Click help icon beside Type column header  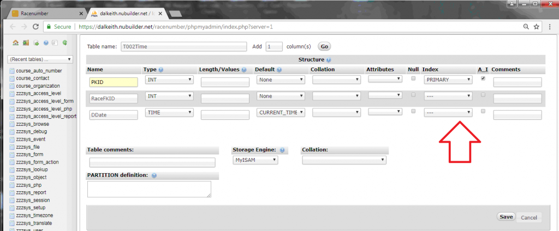(161, 70)
